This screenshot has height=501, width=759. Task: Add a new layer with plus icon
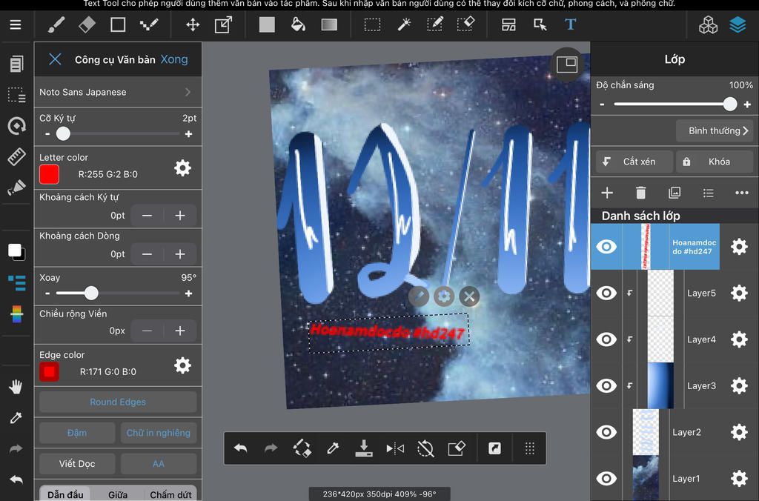click(607, 193)
